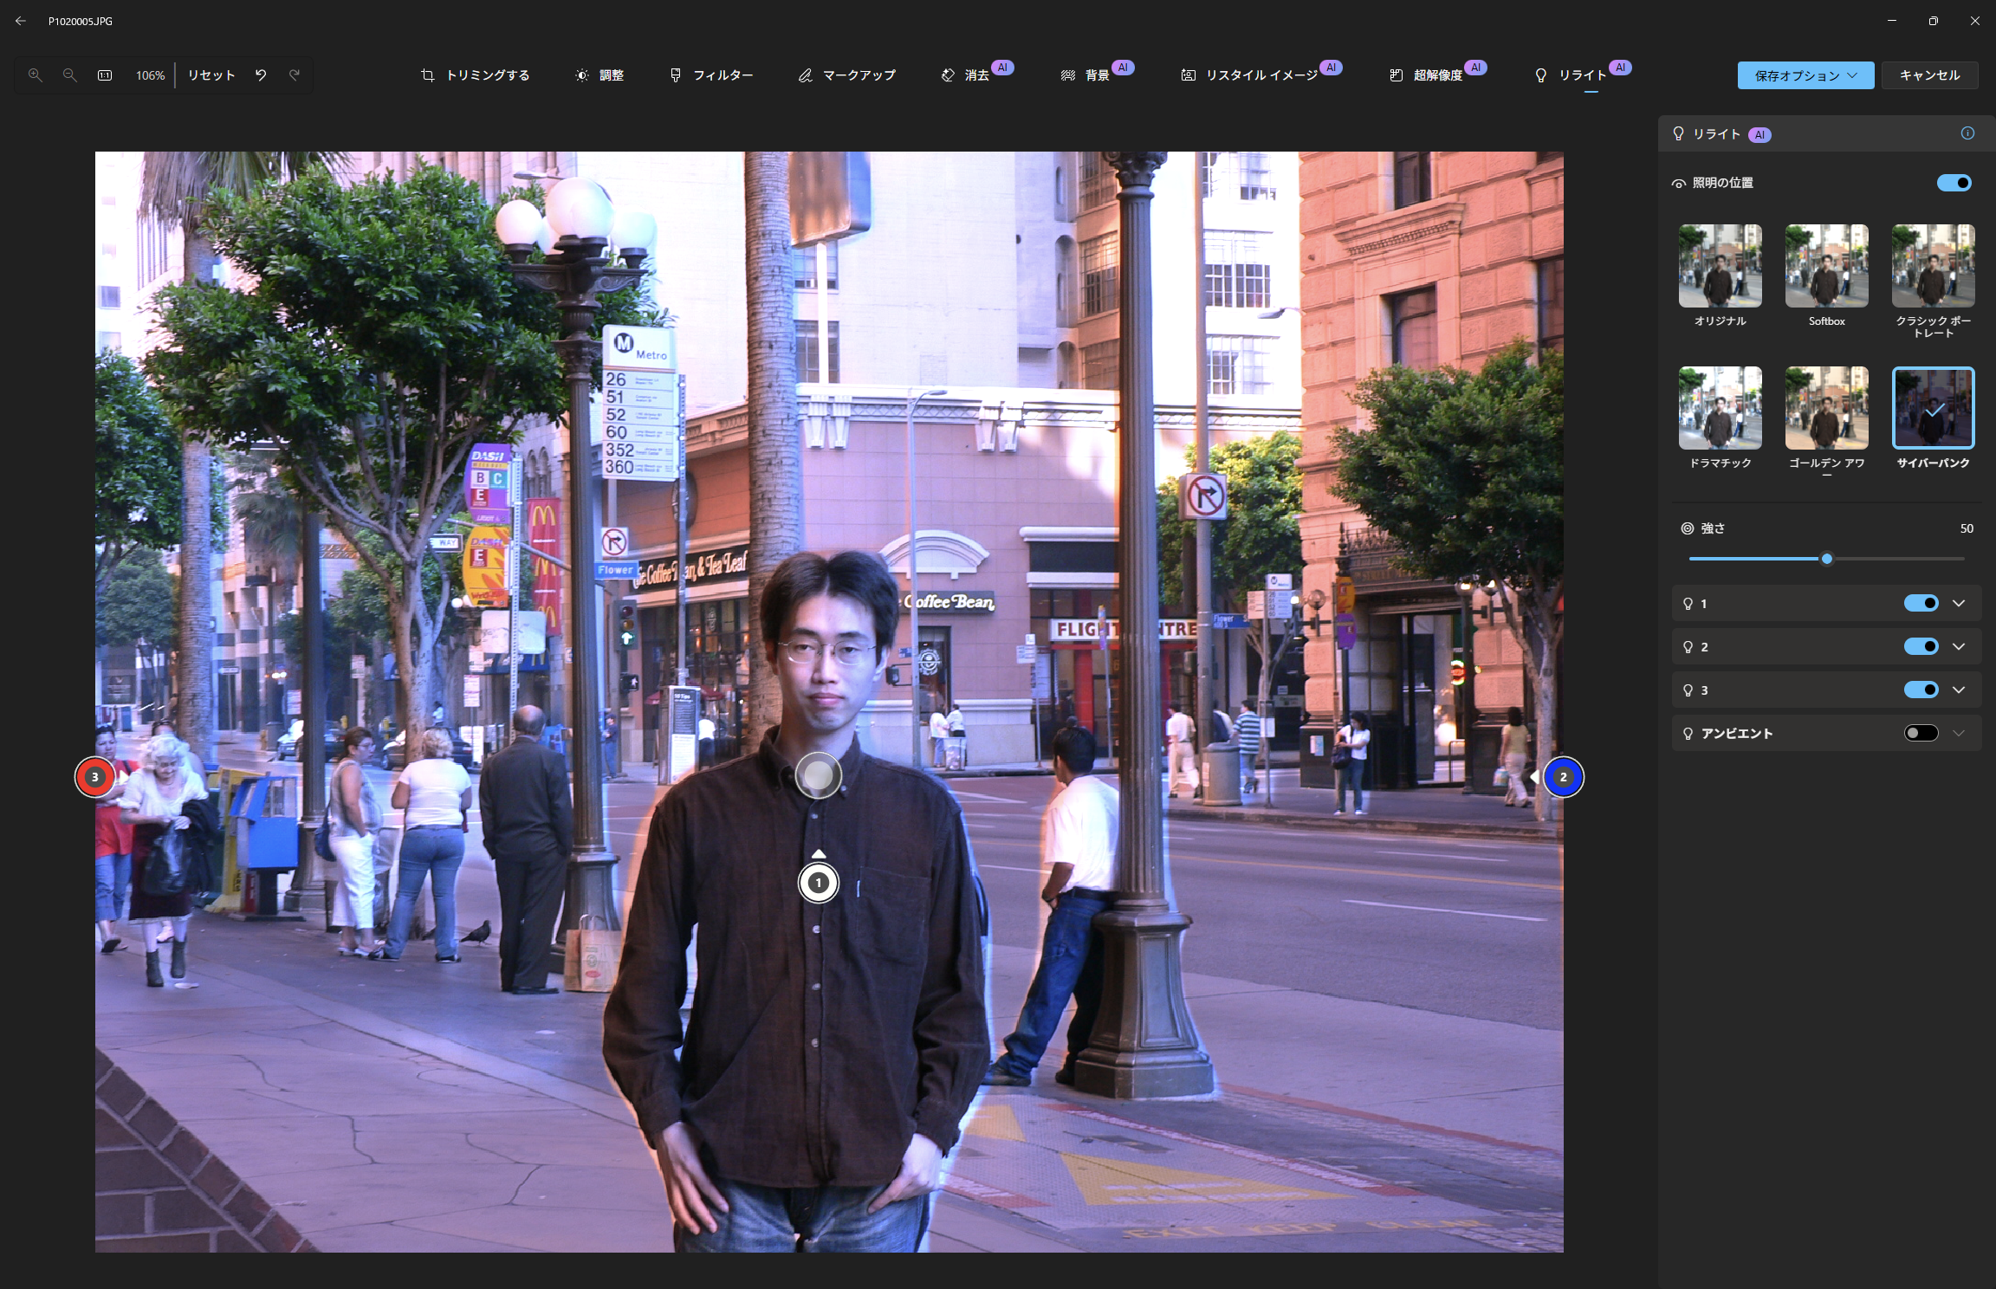Screen dimensions: 1996x1289
Task: Choose the ゴールデン アワー lighting preset thumbnail
Action: 1826,408
